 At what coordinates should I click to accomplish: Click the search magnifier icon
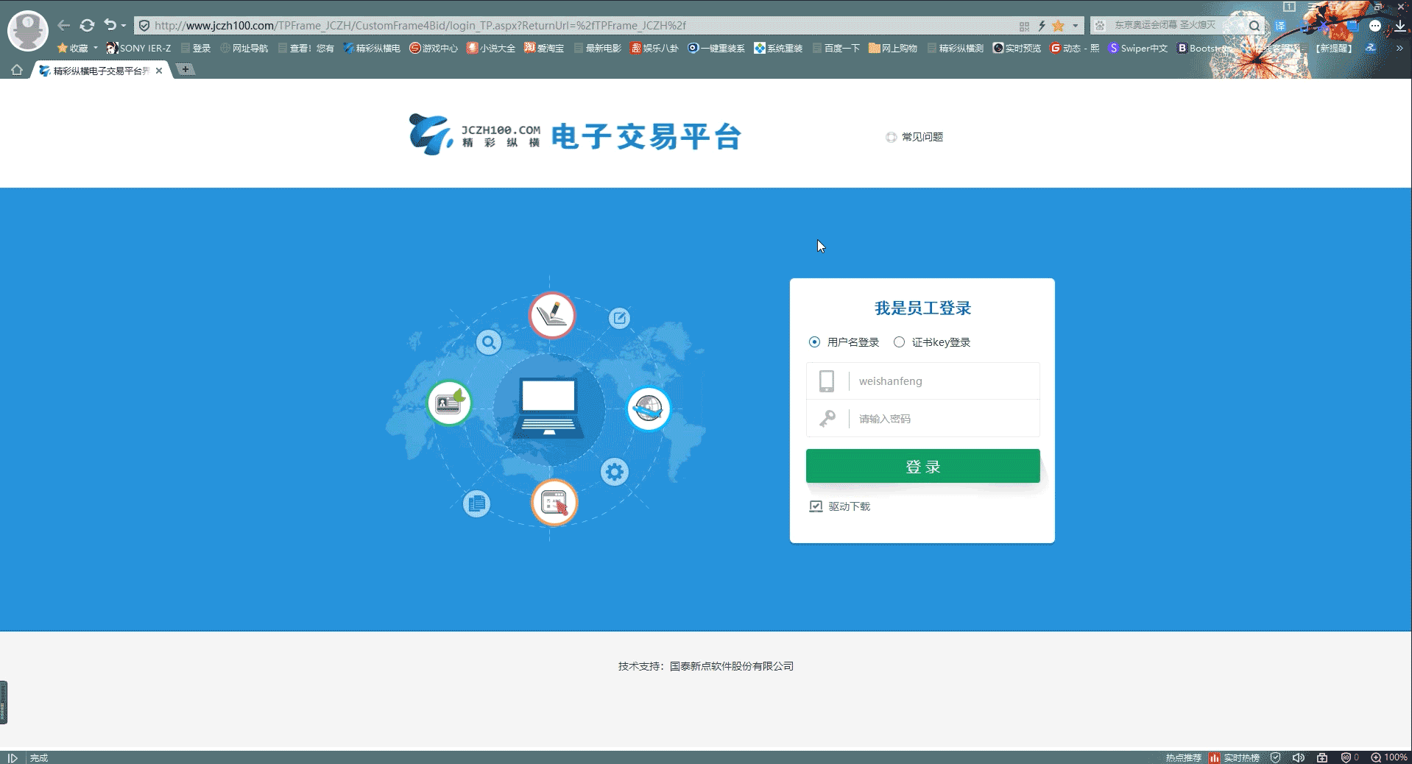tap(1254, 26)
